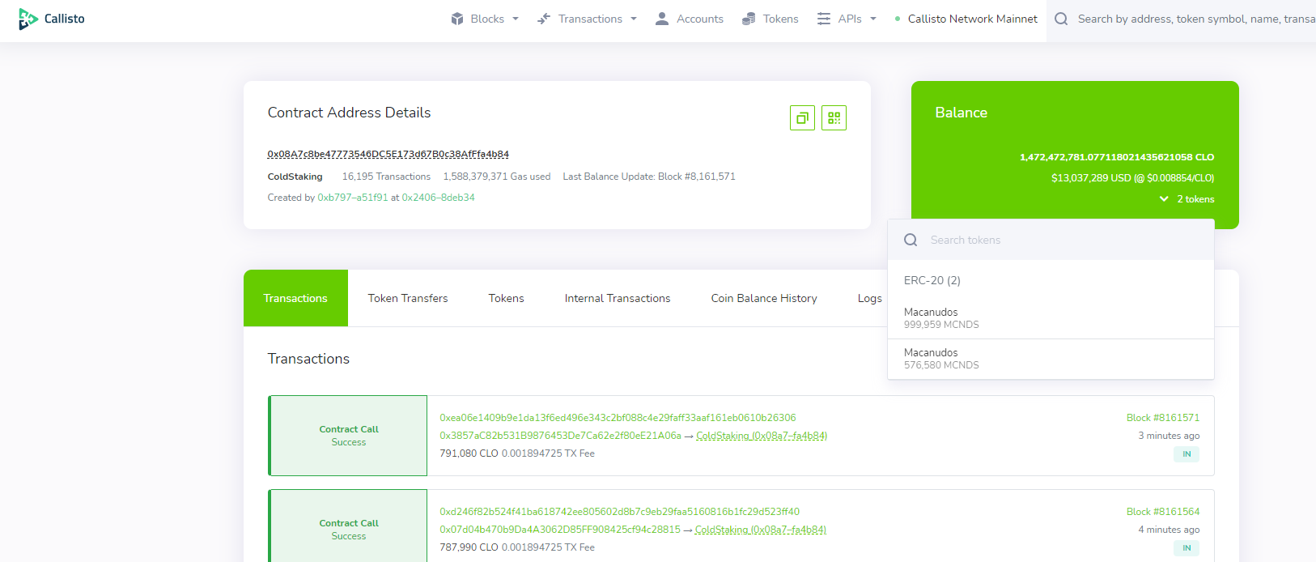
Task: Click the Blocks cube icon
Action: pos(457,19)
